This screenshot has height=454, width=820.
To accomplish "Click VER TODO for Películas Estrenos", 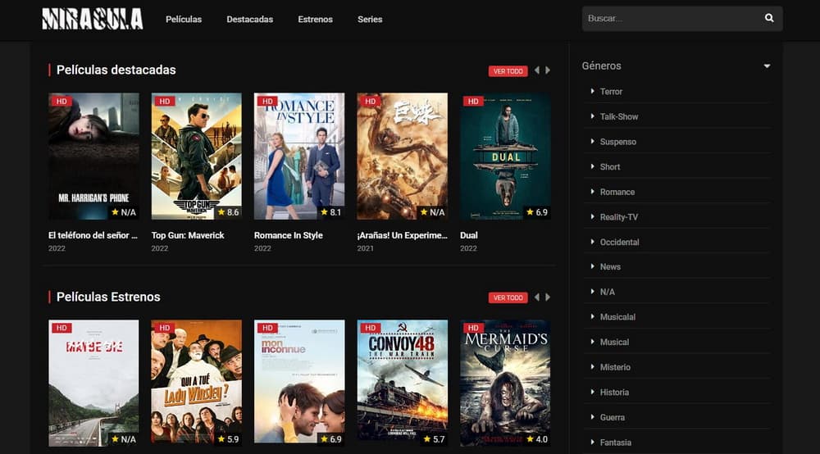I will (508, 297).
